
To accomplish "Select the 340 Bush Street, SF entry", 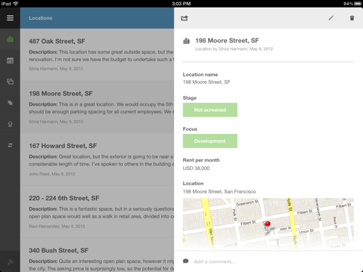I will point(97,255).
